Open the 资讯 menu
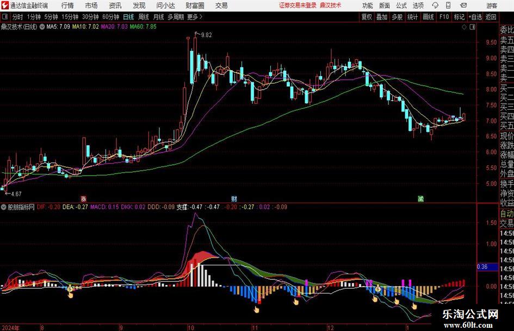 pyautogui.click(x=115, y=5)
